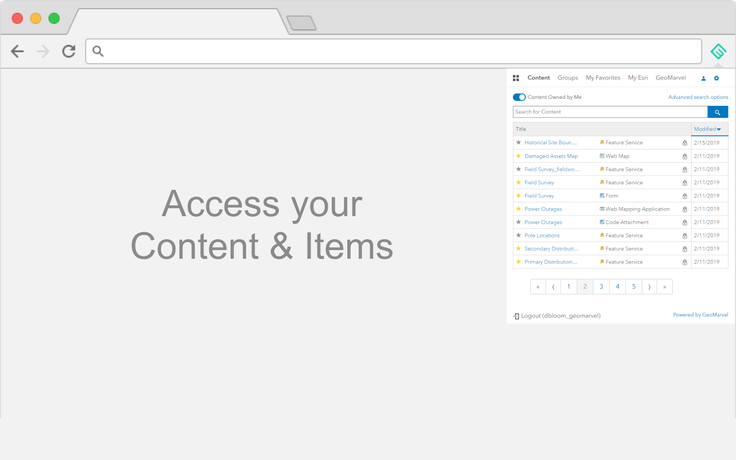Go back with the browser back arrow
Screen dimensions: 736x460
(x=17, y=52)
